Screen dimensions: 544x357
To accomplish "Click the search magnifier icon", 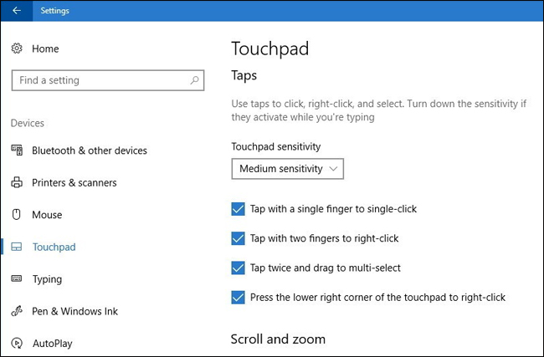I will pos(195,80).
